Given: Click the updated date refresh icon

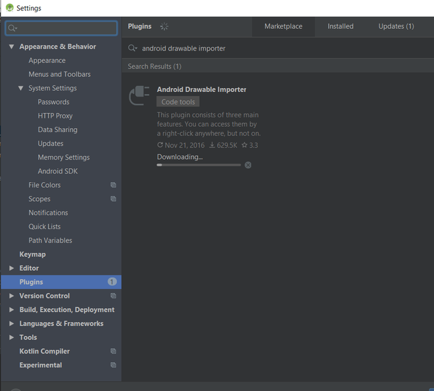Looking at the screenshot, I should [160, 145].
